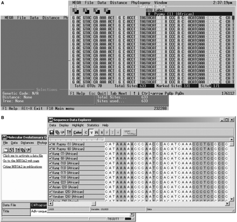
Task: Click 'Click me to activate a data file' link
Action: click(23, 156)
